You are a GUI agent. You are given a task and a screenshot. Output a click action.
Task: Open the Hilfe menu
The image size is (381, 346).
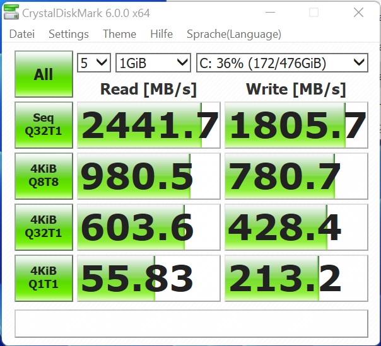click(161, 34)
